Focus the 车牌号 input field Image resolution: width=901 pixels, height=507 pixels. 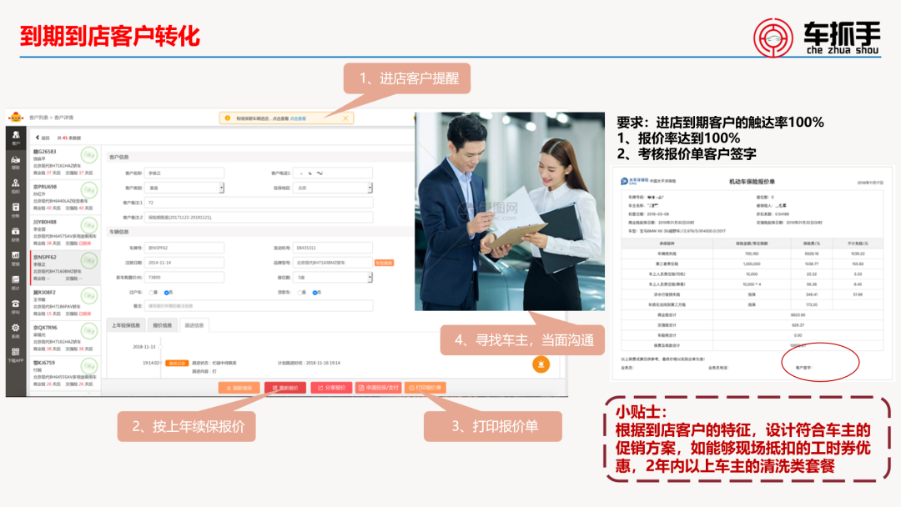(184, 248)
